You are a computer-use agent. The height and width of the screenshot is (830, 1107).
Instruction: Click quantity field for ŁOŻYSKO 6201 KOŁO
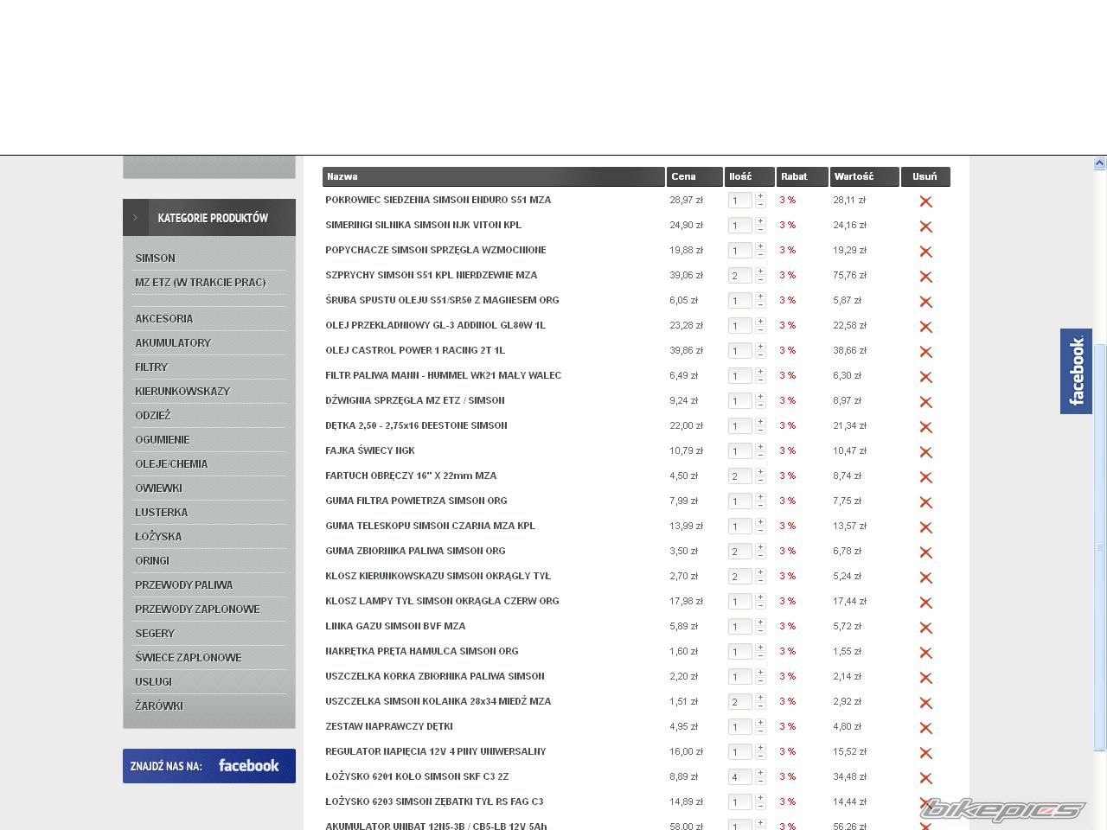tap(739, 777)
